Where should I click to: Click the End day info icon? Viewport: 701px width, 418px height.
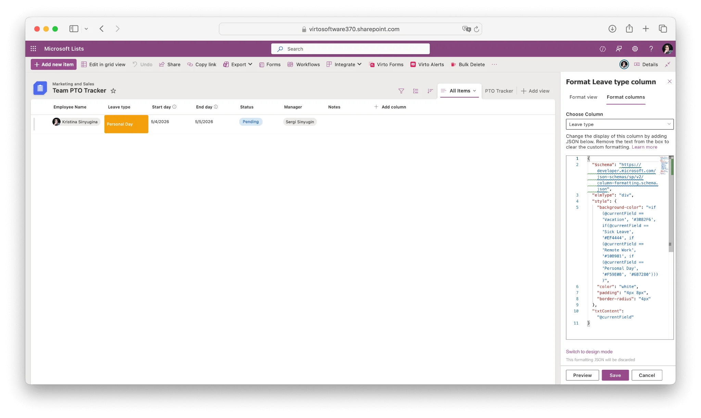tap(216, 107)
